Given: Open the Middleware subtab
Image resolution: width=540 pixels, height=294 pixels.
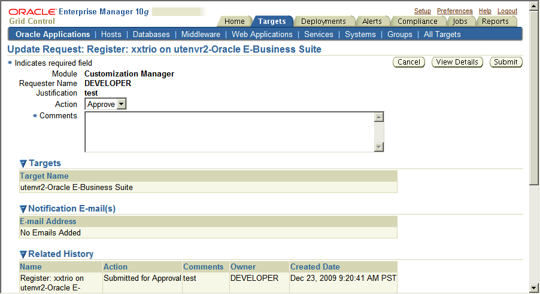Looking at the screenshot, I should tap(201, 35).
